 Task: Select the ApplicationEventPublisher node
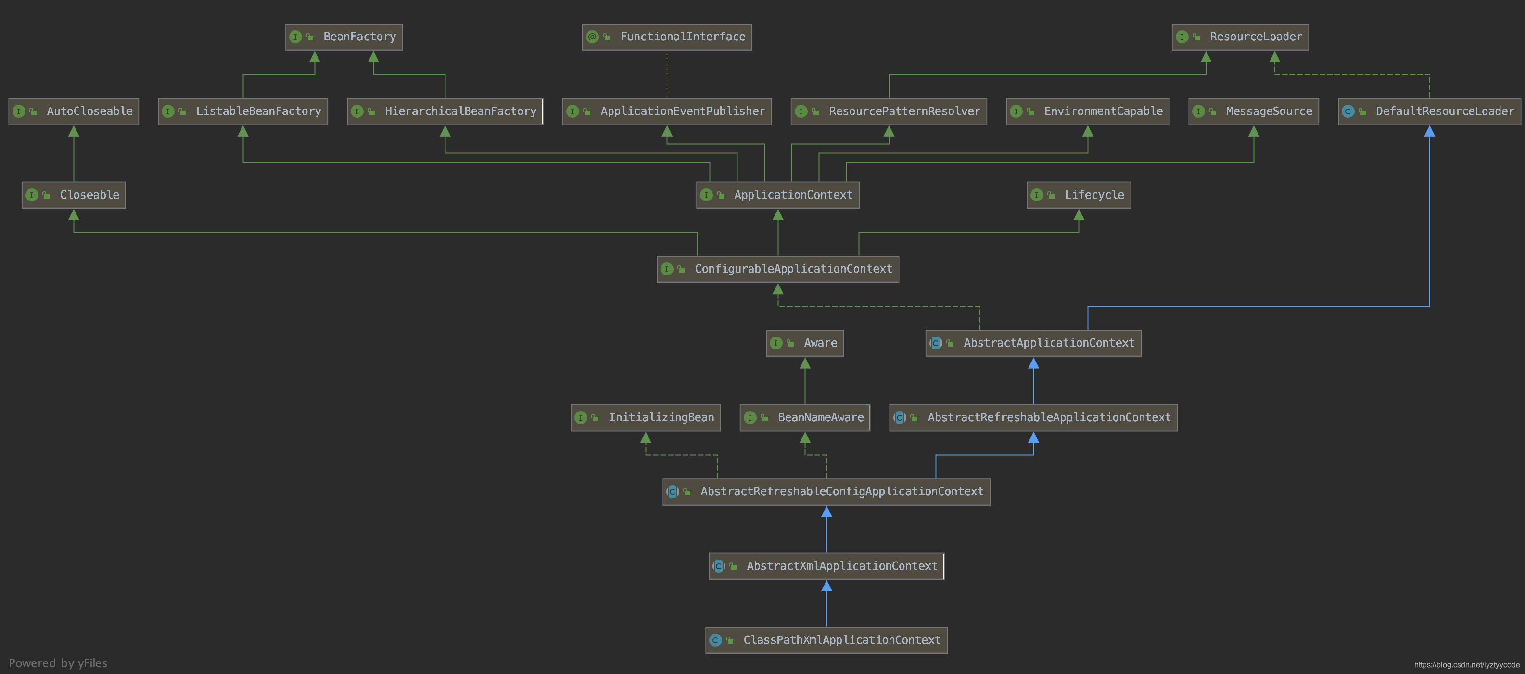682,111
